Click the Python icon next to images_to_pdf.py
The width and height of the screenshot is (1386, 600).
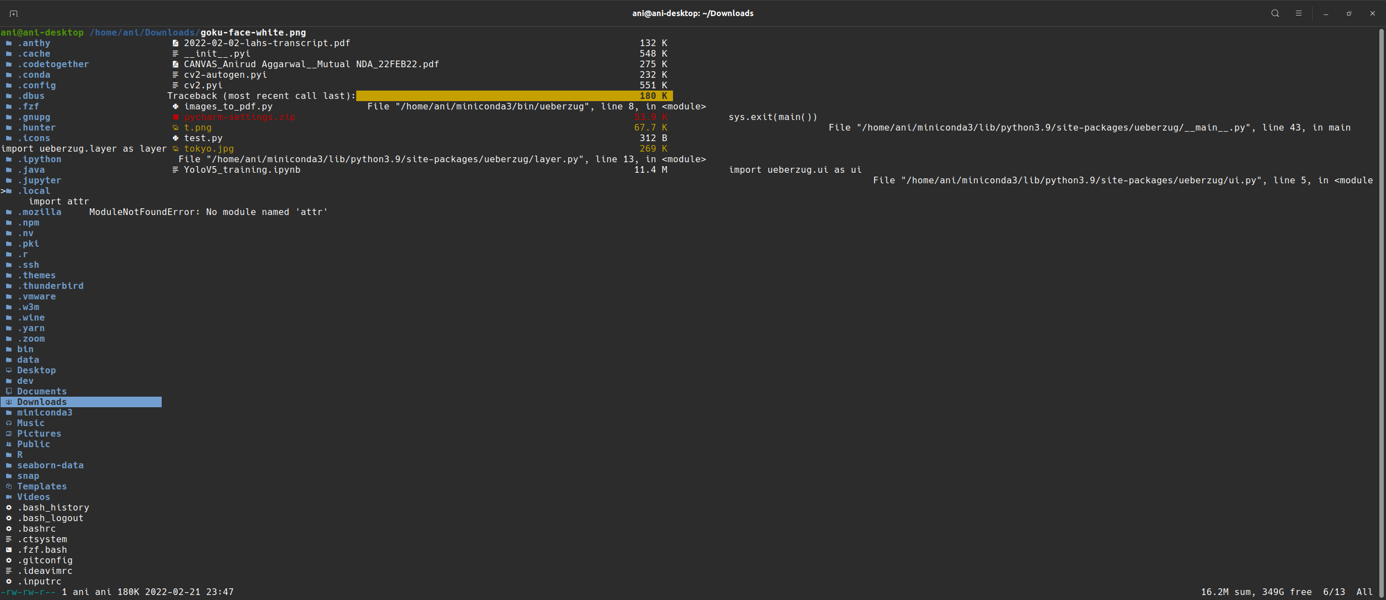click(176, 106)
